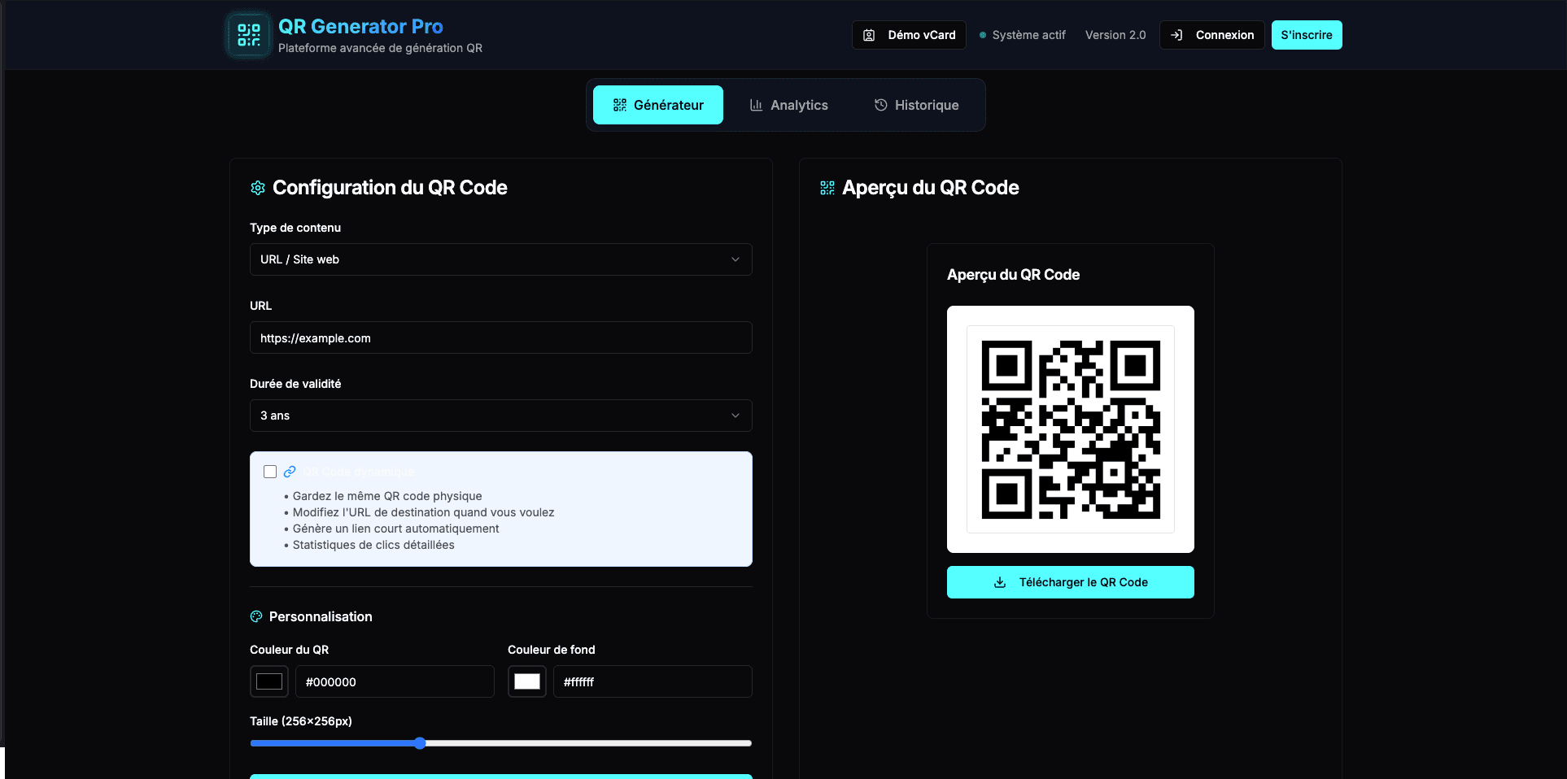Expand the Durée de validité dropdown
The height and width of the screenshot is (779, 1567).
click(x=500, y=416)
